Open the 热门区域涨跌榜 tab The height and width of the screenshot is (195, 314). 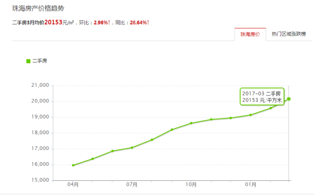pos(288,34)
